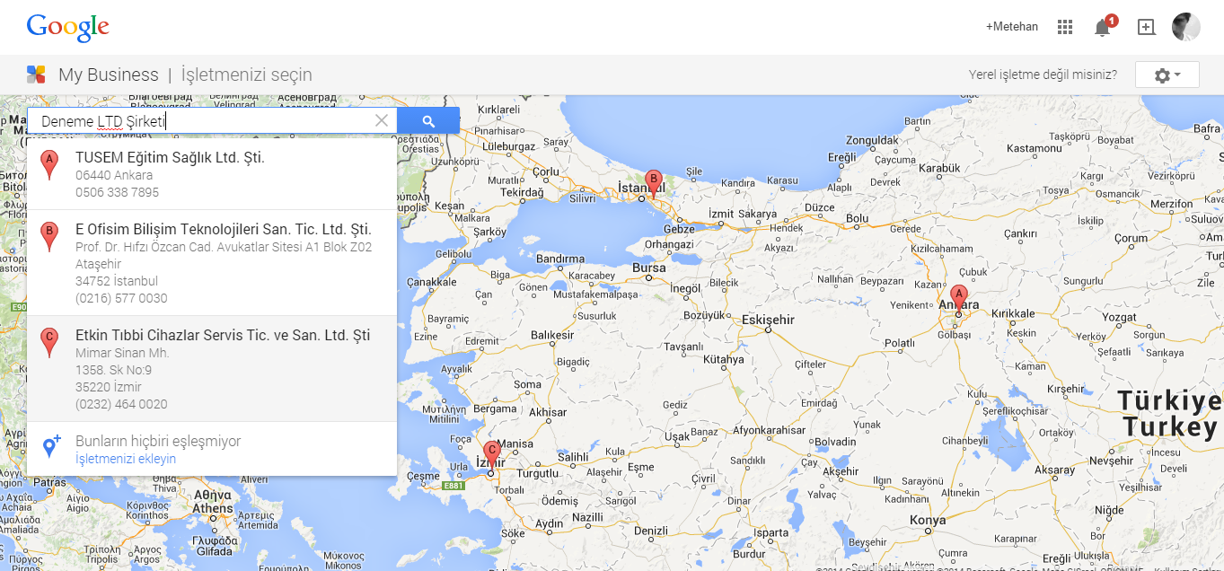Click the Aksaray label on map

pos(1054,470)
